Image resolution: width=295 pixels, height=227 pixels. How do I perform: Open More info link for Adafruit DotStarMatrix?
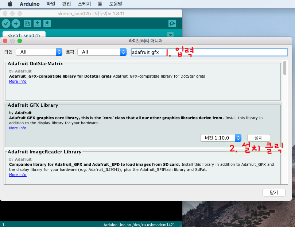coord(18,81)
